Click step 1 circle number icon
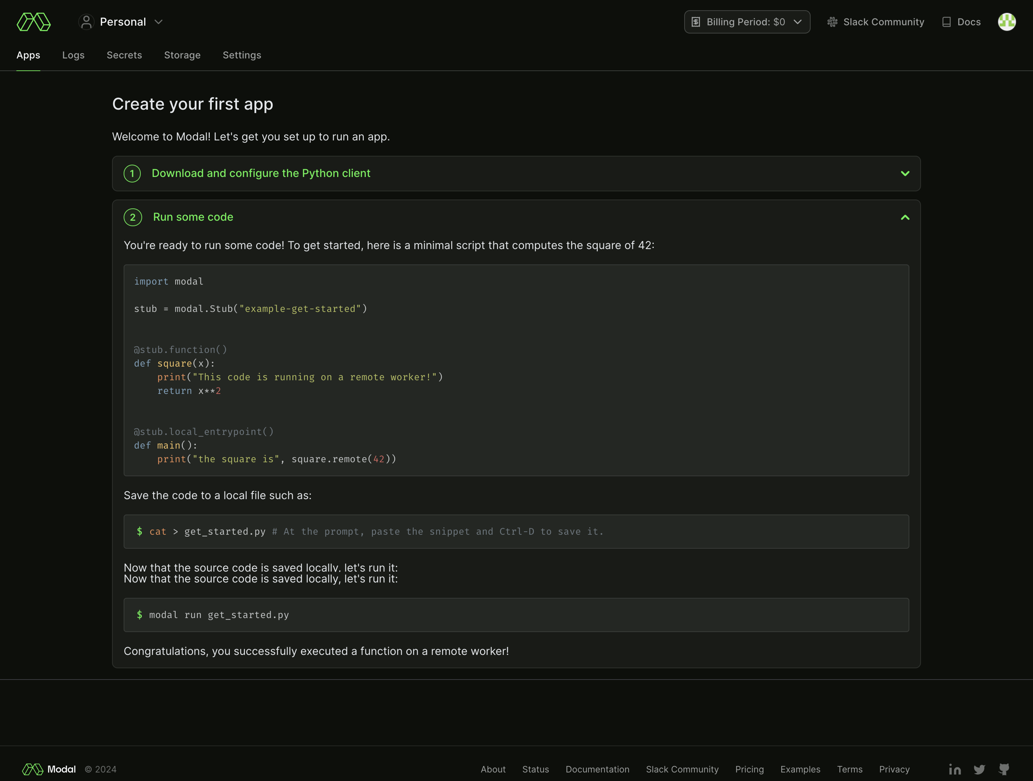The height and width of the screenshot is (781, 1033). pyautogui.click(x=132, y=174)
